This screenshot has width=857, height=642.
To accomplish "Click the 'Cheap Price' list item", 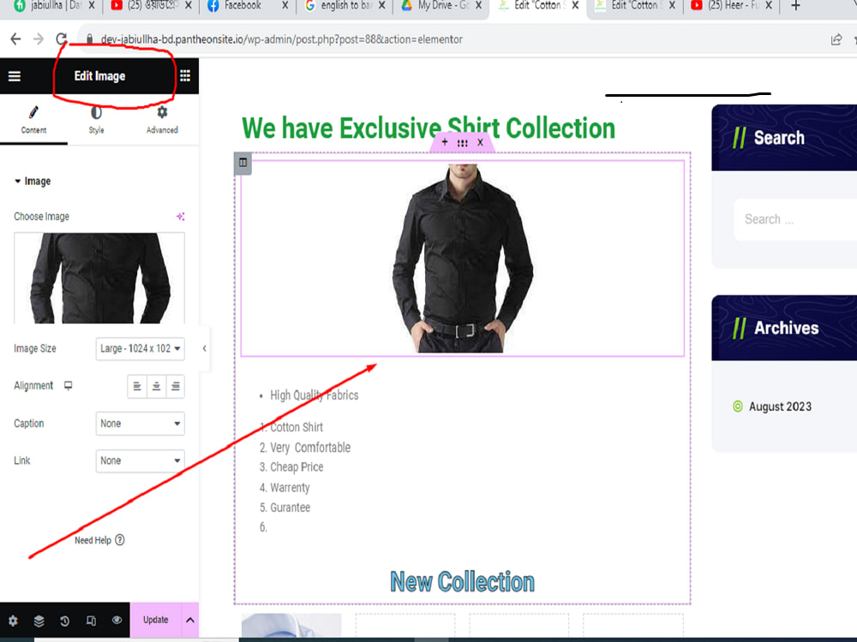I will [x=297, y=467].
